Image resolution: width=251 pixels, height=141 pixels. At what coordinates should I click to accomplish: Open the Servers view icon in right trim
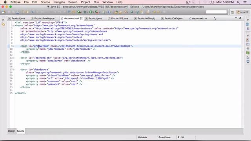pyautogui.click(x=248, y=49)
